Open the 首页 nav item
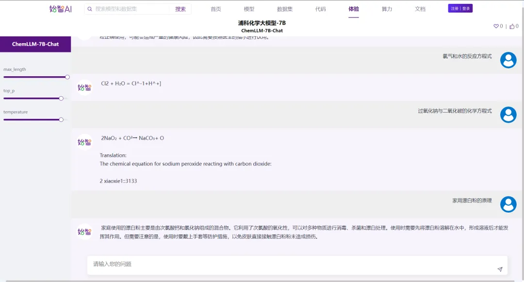Viewport: 524px width, 282px height. click(216, 9)
